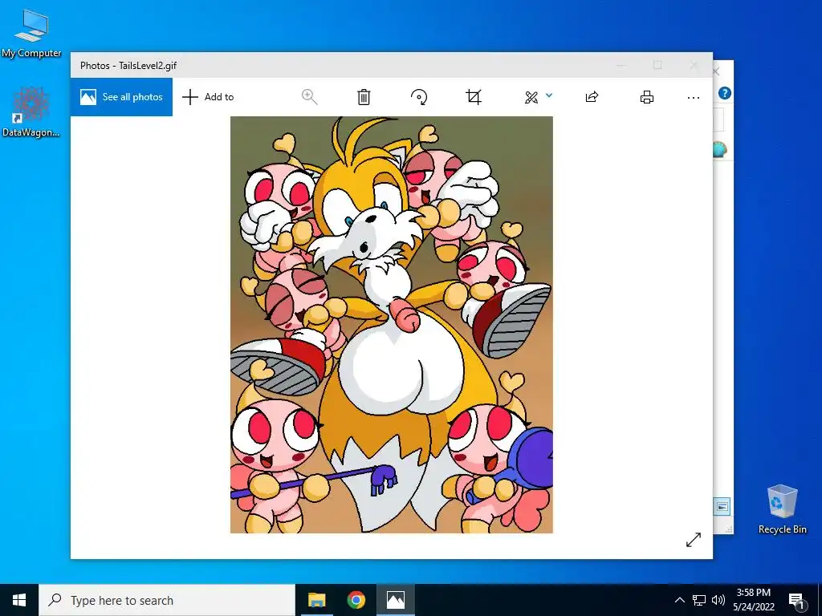Click the view icon at background window bottom
Image resolution: width=822 pixels, height=616 pixels.
[x=722, y=507]
